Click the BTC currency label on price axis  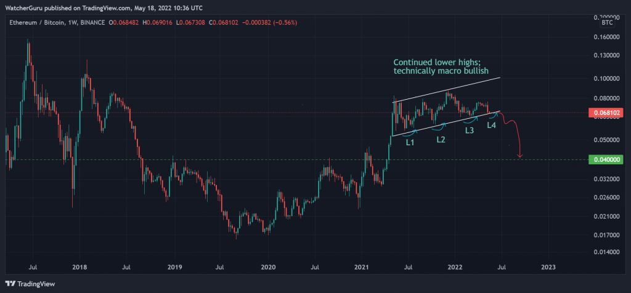pos(606,23)
